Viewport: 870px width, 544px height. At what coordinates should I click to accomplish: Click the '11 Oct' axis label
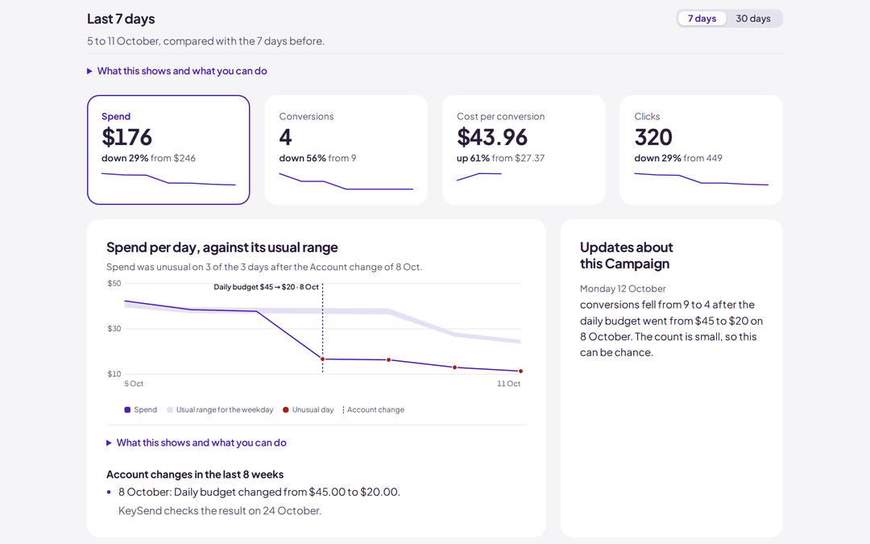(509, 384)
